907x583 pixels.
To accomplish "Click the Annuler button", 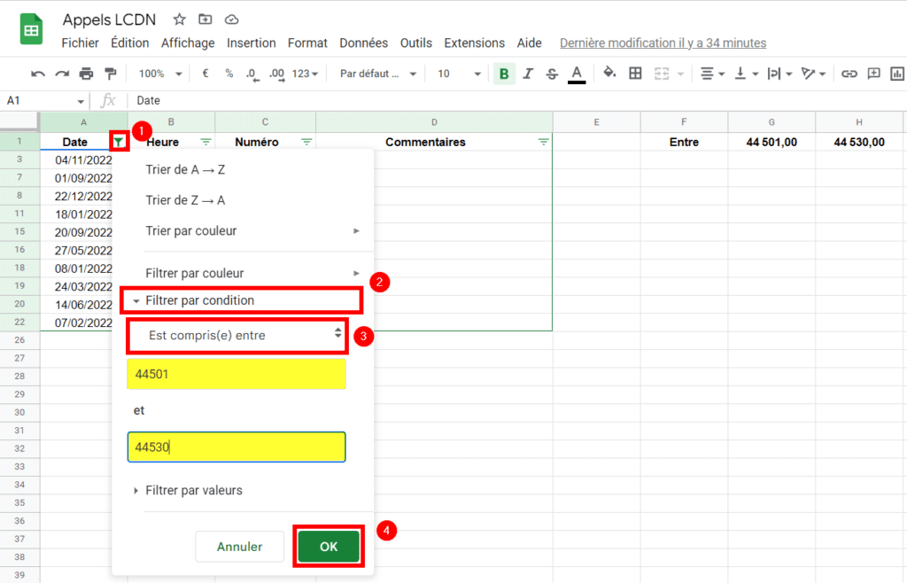I will (x=239, y=547).
